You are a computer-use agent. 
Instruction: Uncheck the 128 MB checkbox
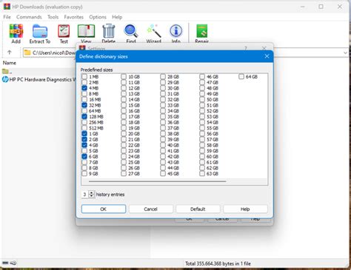point(84,116)
